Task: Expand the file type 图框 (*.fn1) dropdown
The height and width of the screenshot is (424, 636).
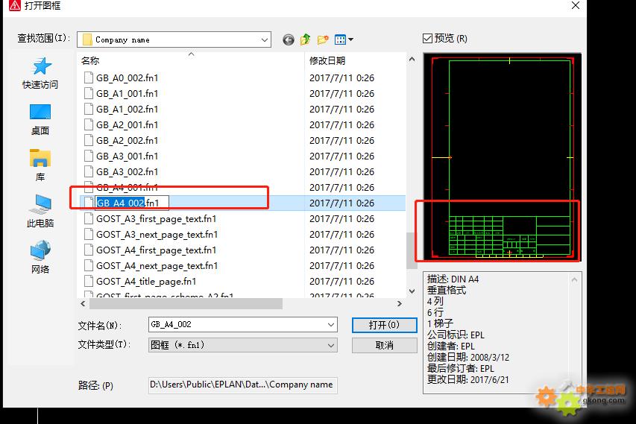Action: tap(331, 345)
